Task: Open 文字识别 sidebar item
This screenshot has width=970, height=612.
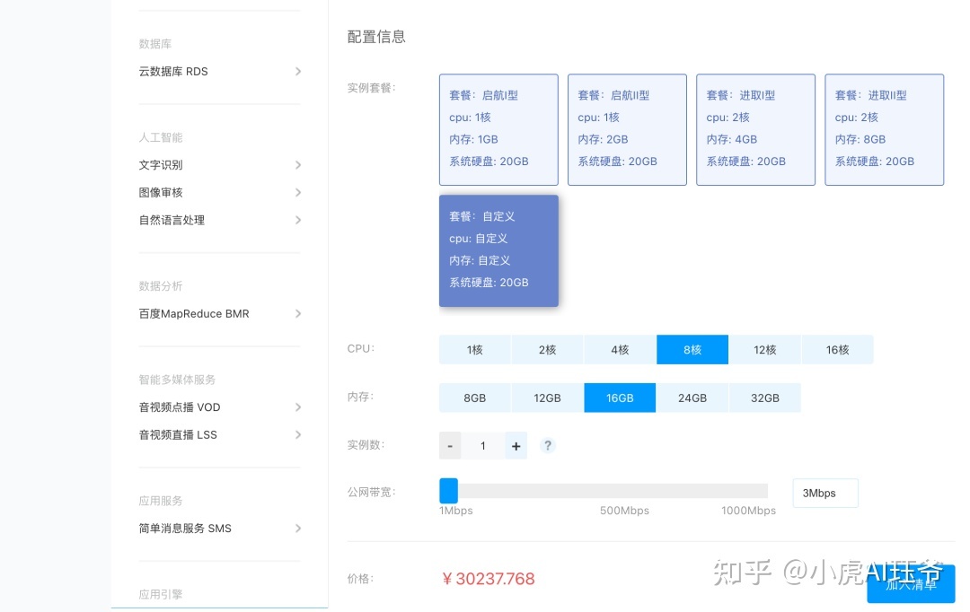Action: pyautogui.click(x=161, y=165)
